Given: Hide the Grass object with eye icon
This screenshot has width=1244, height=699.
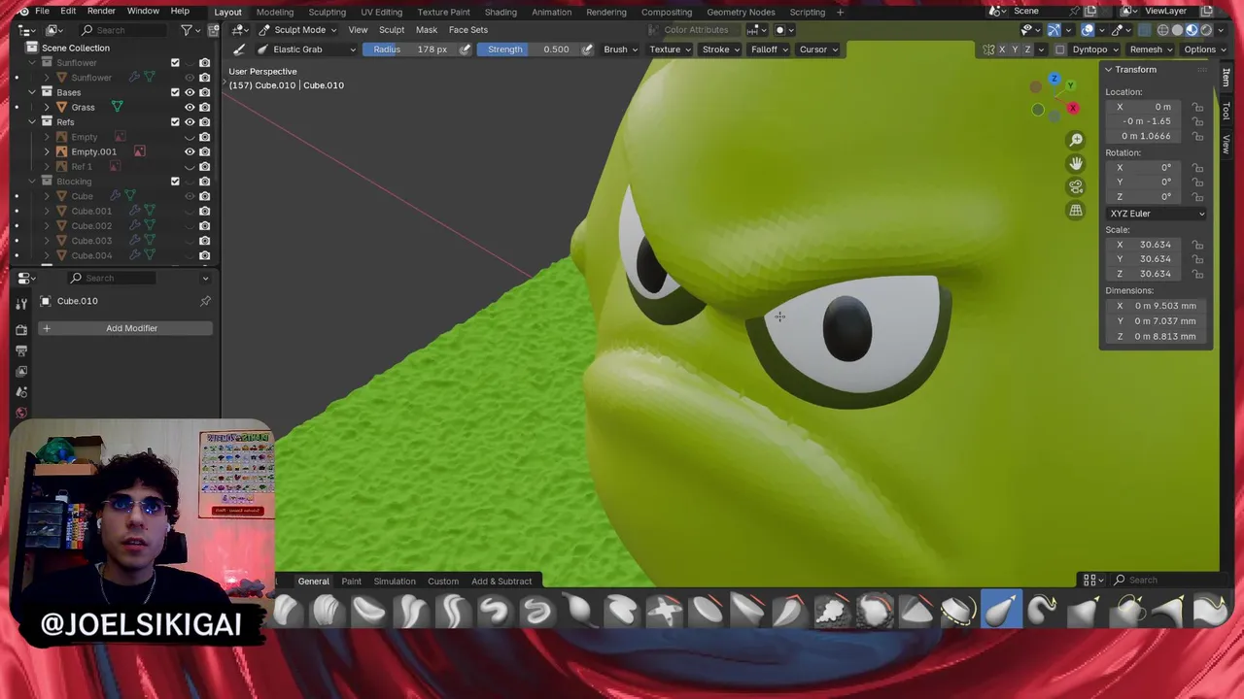Looking at the screenshot, I should tap(190, 107).
